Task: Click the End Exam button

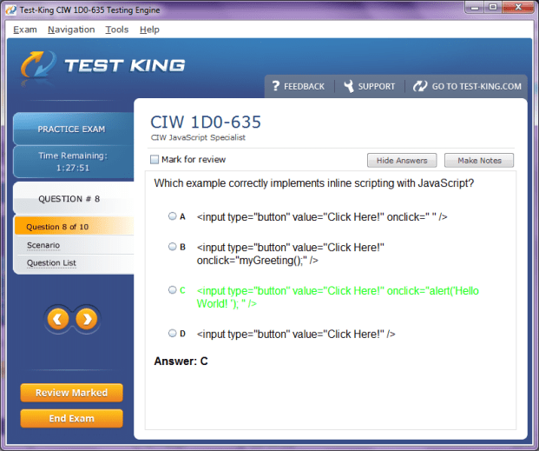Action: [71, 419]
